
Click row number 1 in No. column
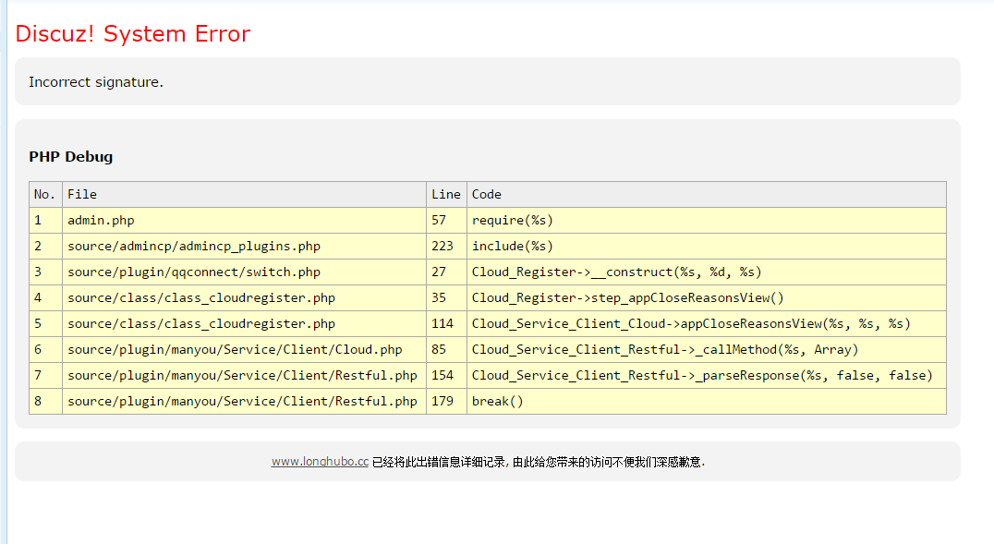tap(45, 221)
